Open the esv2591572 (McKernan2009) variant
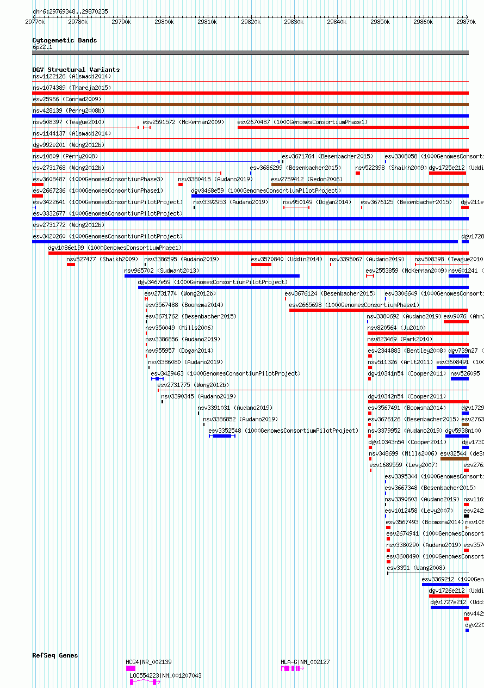The width and height of the screenshot is (484, 688). (x=183, y=122)
